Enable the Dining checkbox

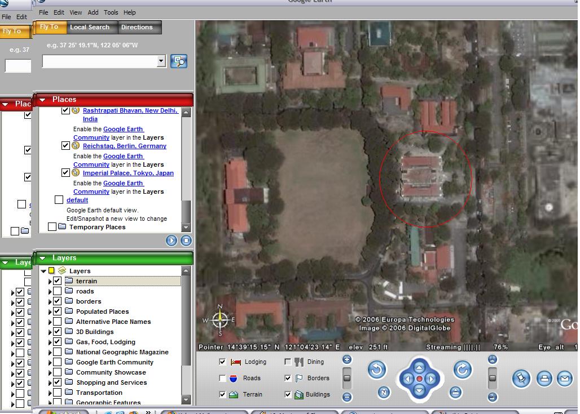288,362
